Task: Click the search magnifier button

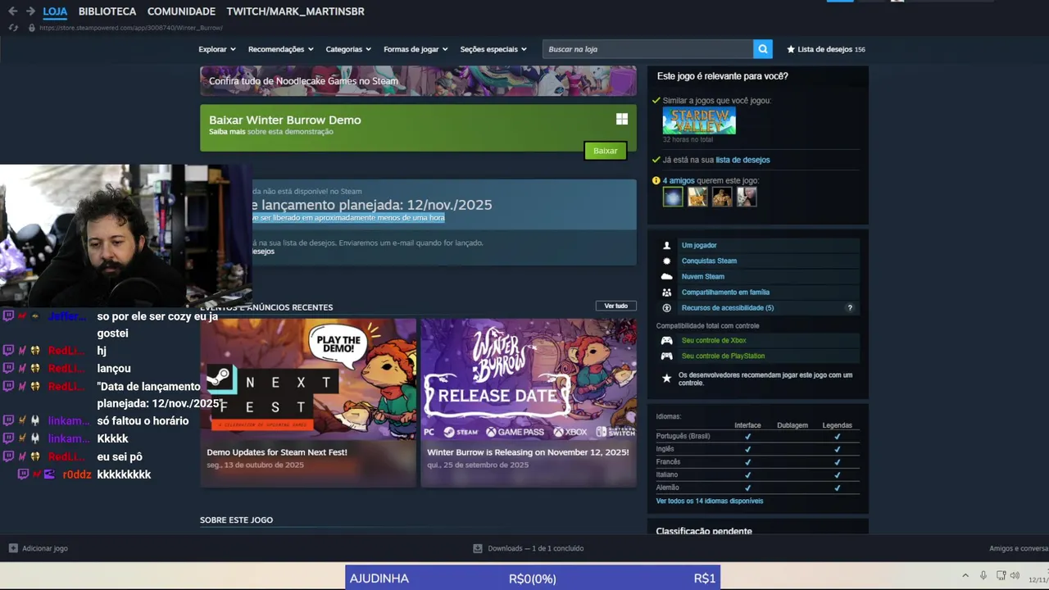Action: click(x=763, y=49)
